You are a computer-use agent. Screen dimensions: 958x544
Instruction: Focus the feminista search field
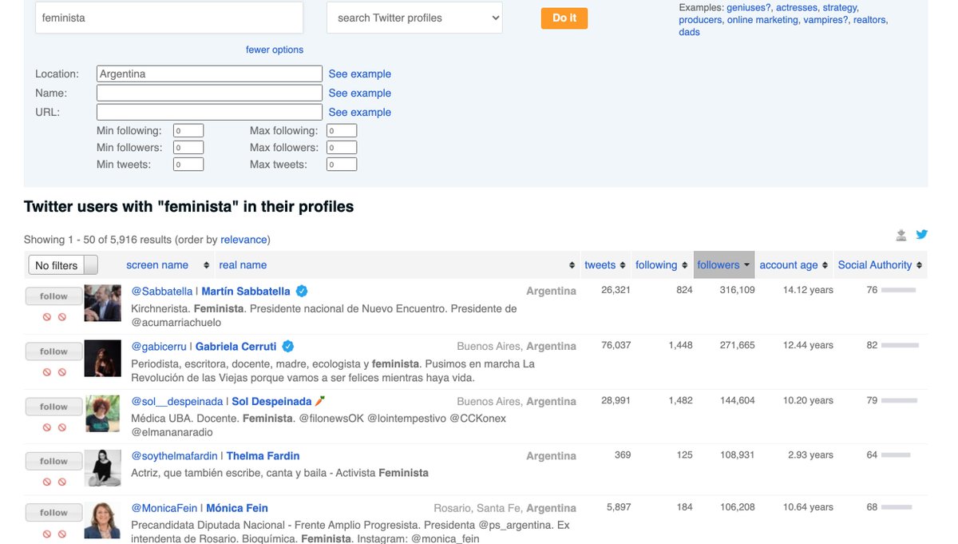pyautogui.click(x=169, y=18)
